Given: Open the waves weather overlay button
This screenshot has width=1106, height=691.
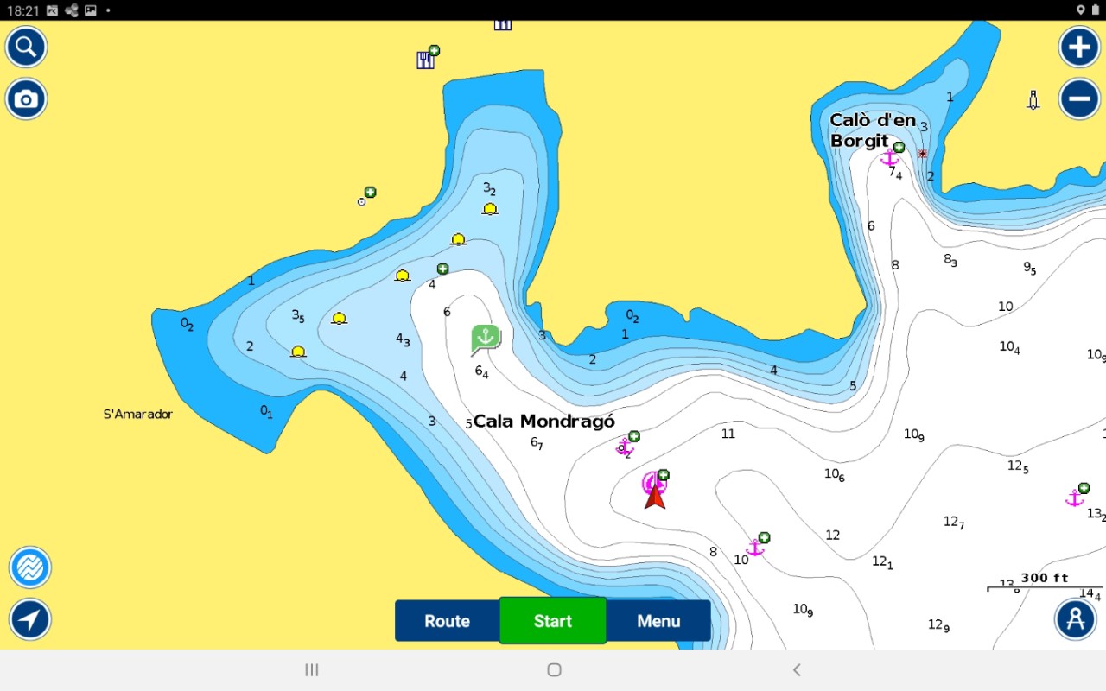Looking at the screenshot, I should pyautogui.click(x=30, y=567).
